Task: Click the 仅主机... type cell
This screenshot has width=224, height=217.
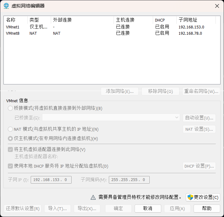Action: [38, 27]
